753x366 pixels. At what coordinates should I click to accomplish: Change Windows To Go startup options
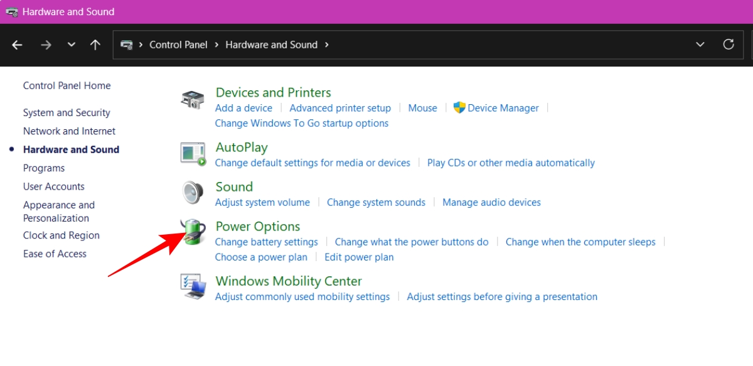tap(302, 123)
